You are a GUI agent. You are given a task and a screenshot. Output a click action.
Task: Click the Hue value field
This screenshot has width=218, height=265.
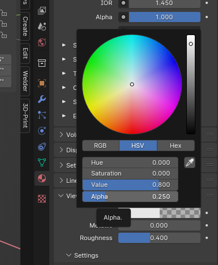coord(130,163)
